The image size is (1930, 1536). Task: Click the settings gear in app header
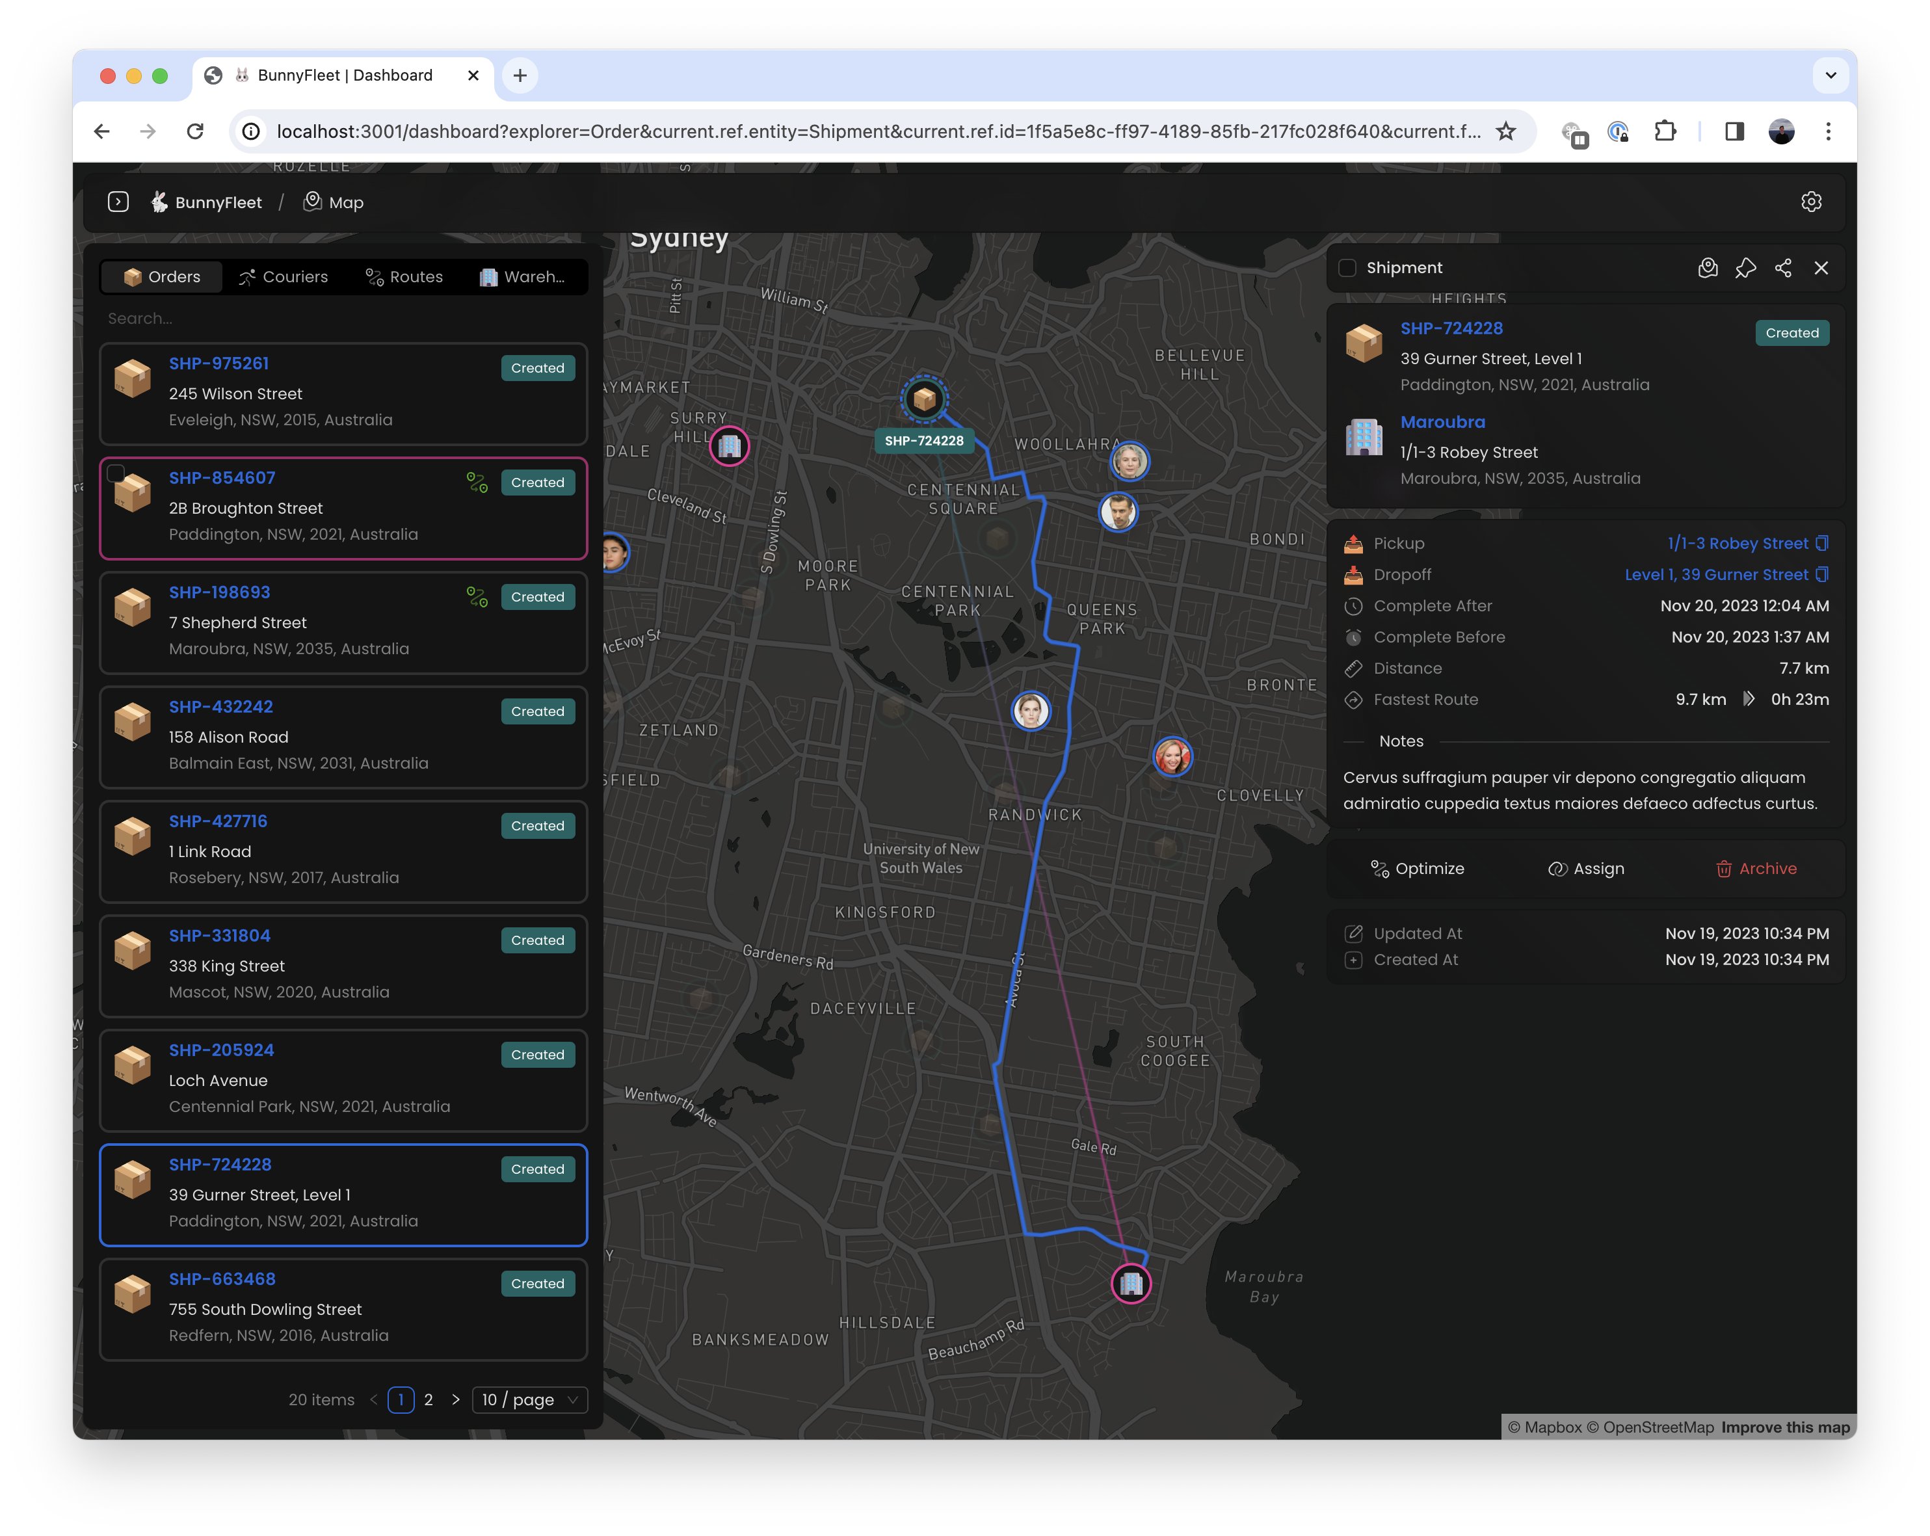click(x=1810, y=202)
